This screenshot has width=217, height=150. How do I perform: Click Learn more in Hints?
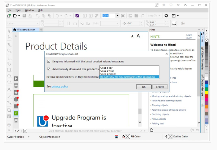pos(189,36)
